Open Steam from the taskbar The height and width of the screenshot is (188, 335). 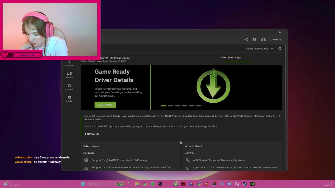coord(245,184)
